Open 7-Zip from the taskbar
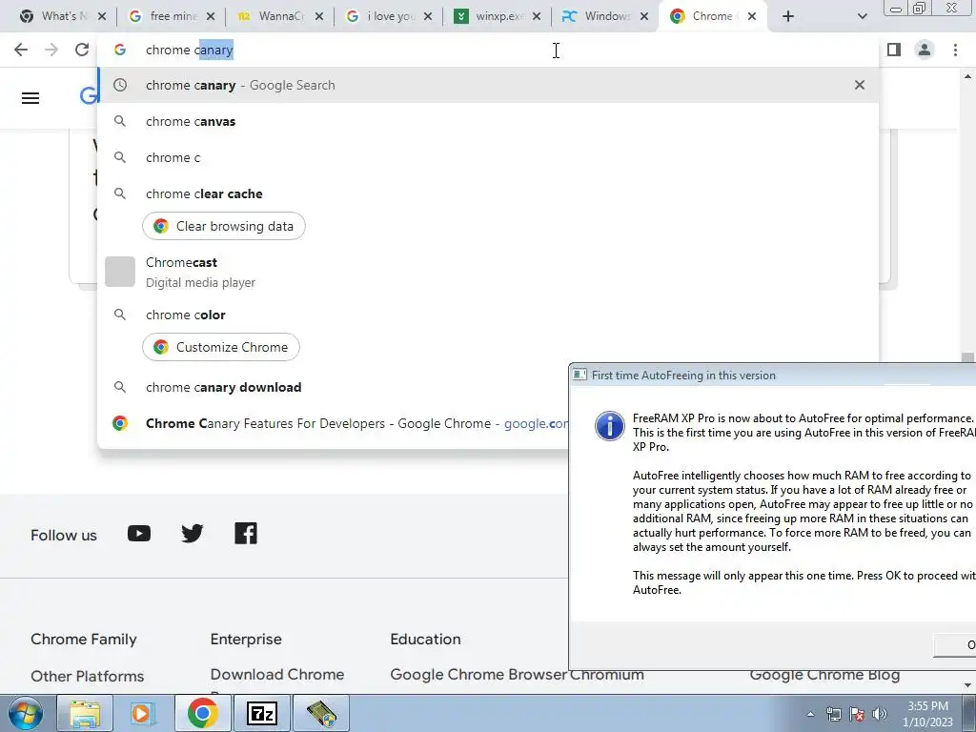Screen dimensions: 976x732 point(261,713)
